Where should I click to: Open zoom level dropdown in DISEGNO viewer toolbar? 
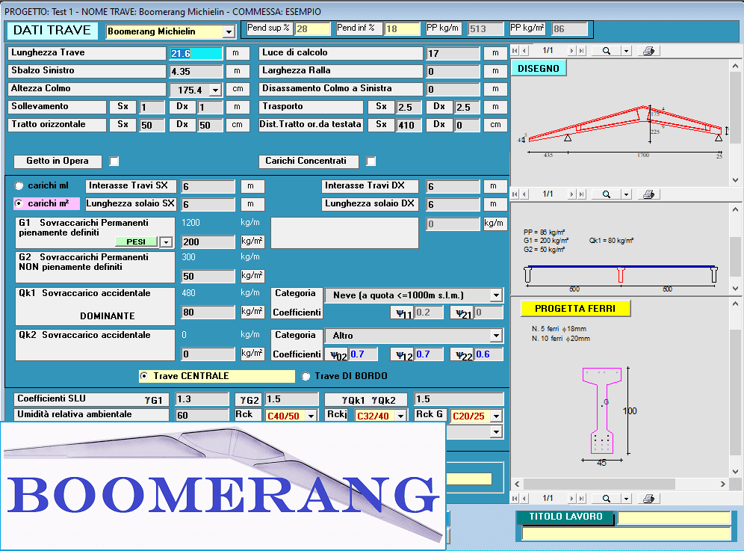pos(626,50)
